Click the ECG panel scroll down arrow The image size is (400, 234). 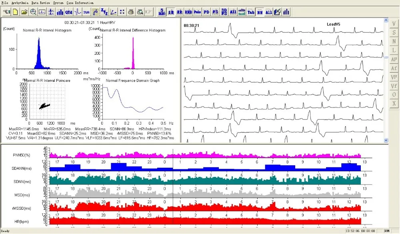[x=386, y=140]
